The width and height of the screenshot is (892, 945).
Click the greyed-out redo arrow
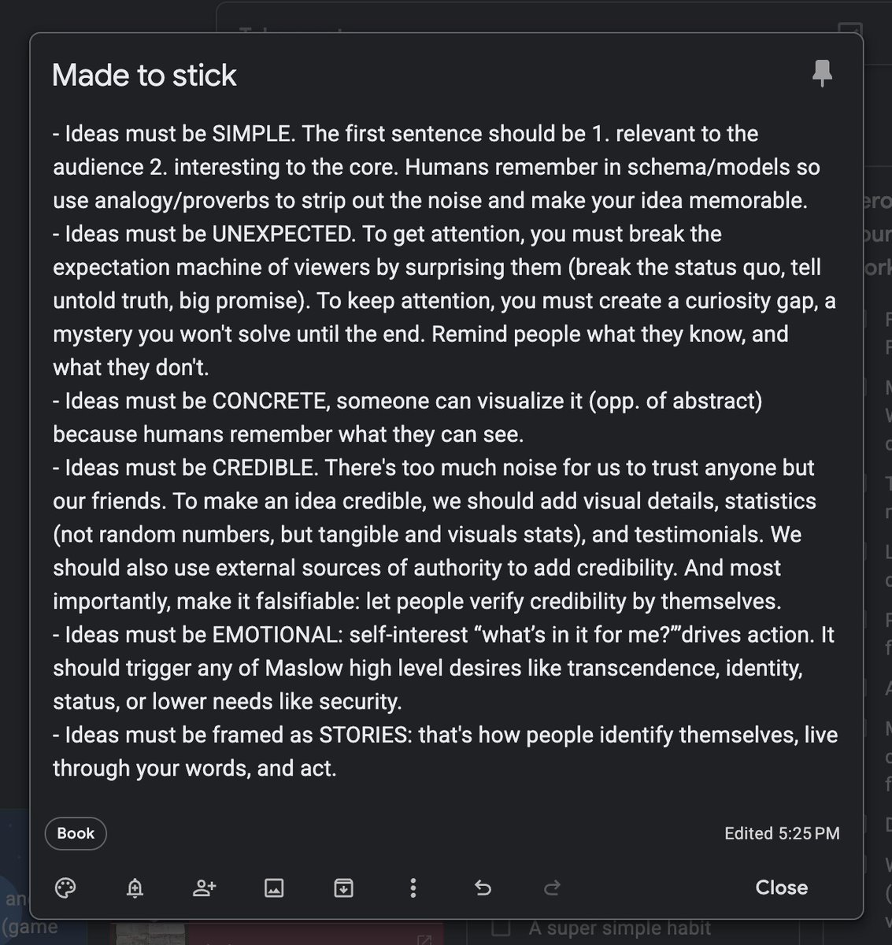[x=552, y=888]
